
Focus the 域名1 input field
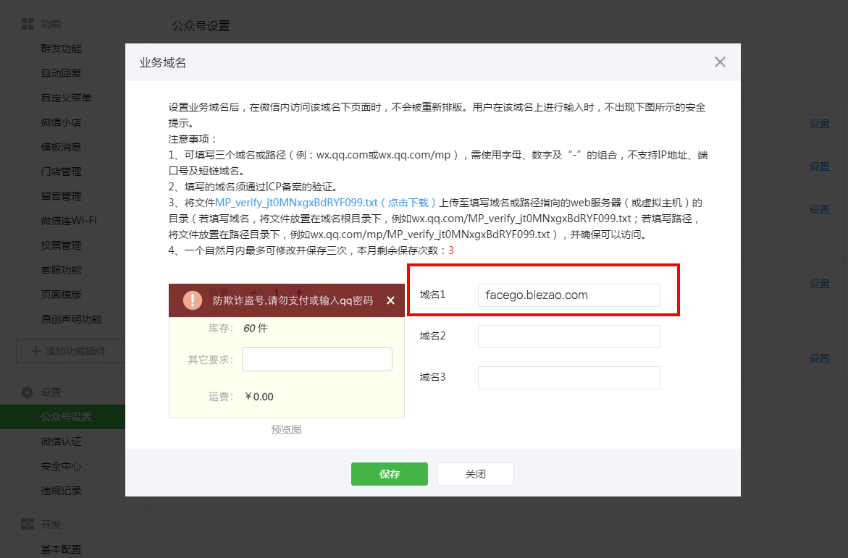click(x=568, y=295)
